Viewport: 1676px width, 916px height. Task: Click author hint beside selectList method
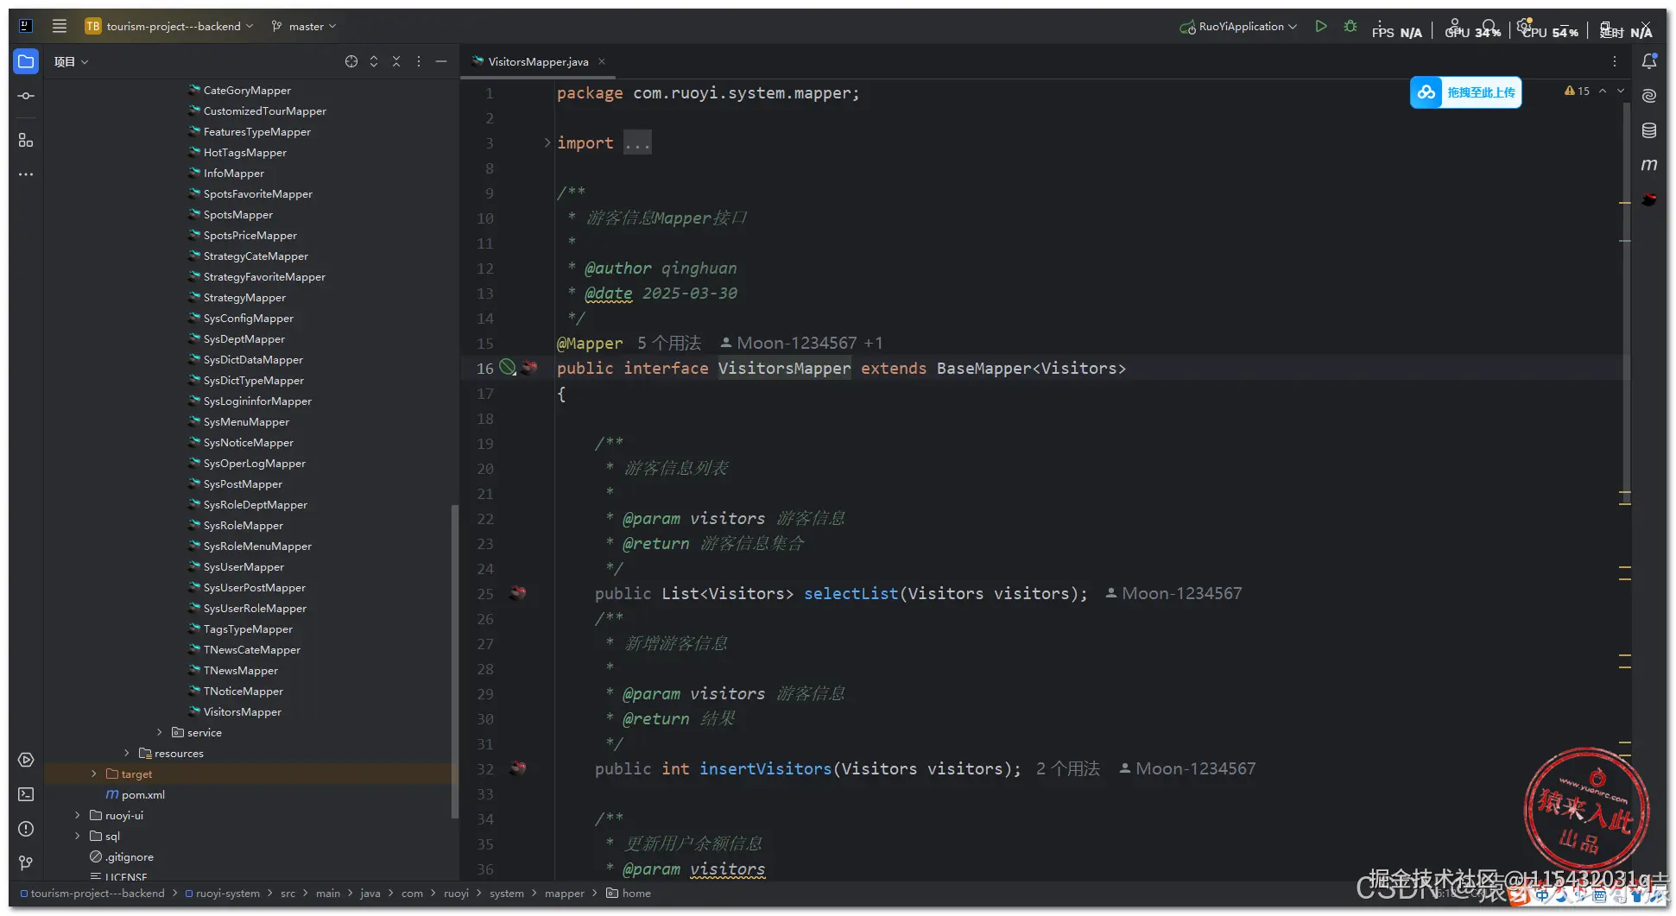click(1174, 593)
